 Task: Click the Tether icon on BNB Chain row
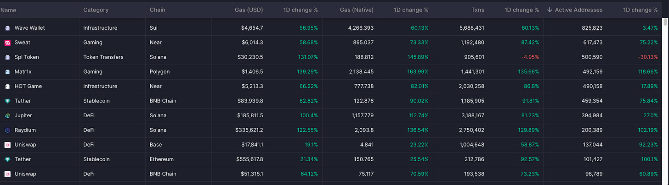click(x=7, y=101)
